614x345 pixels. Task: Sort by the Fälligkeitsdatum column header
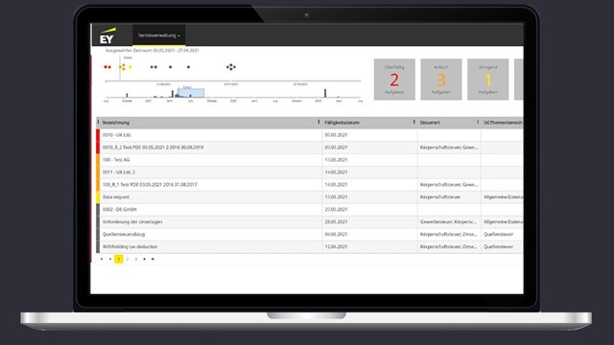pyautogui.click(x=342, y=123)
